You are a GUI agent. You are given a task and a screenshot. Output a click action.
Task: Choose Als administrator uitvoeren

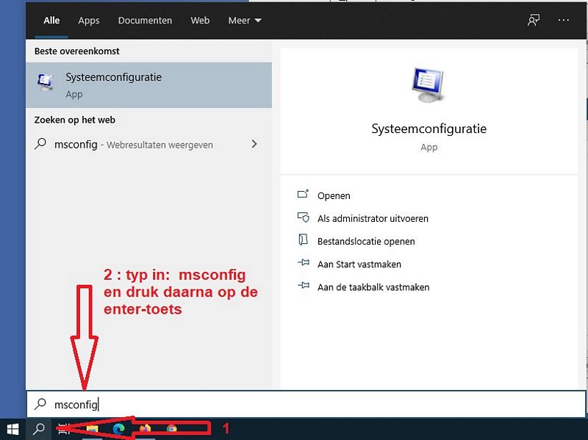[373, 218]
